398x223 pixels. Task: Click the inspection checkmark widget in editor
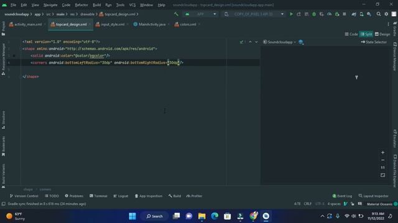click(243, 42)
